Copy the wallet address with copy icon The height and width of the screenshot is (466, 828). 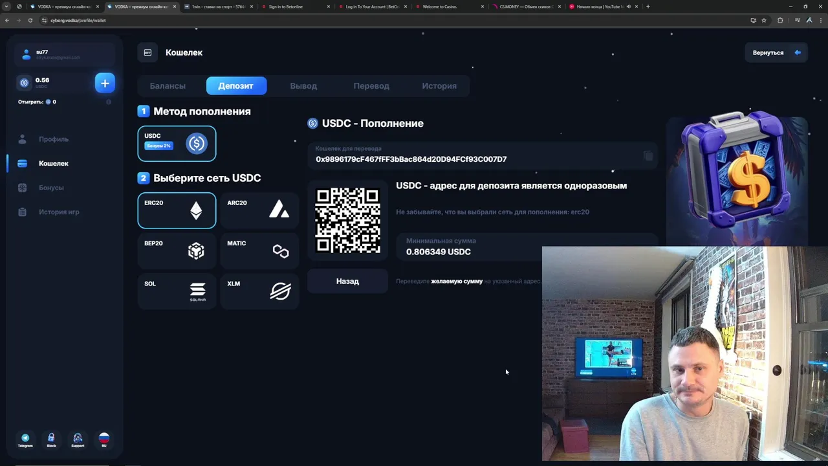pyautogui.click(x=648, y=156)
